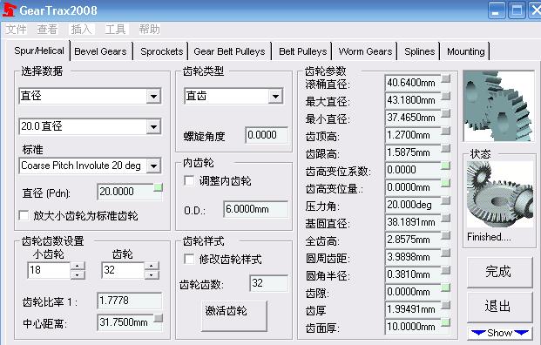Toggle the small square beside 最大直径 value
This screenshot has height=345, width=541.
[446, 96]
